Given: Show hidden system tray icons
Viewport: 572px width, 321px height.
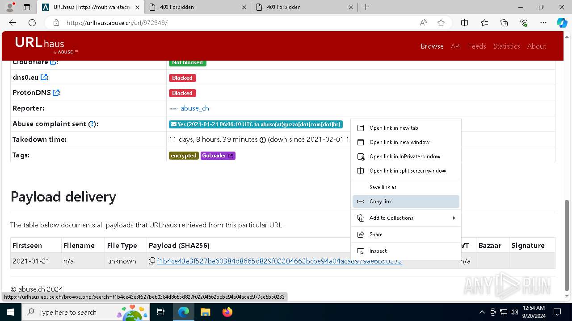Looking at the screenshot, I should point(482,312).
